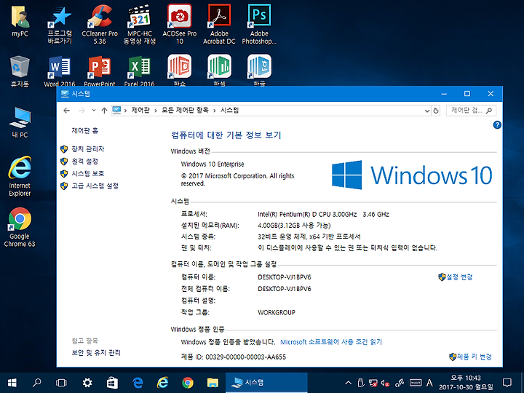
Task: Open 제어판 홈 link
Action: 85,131
